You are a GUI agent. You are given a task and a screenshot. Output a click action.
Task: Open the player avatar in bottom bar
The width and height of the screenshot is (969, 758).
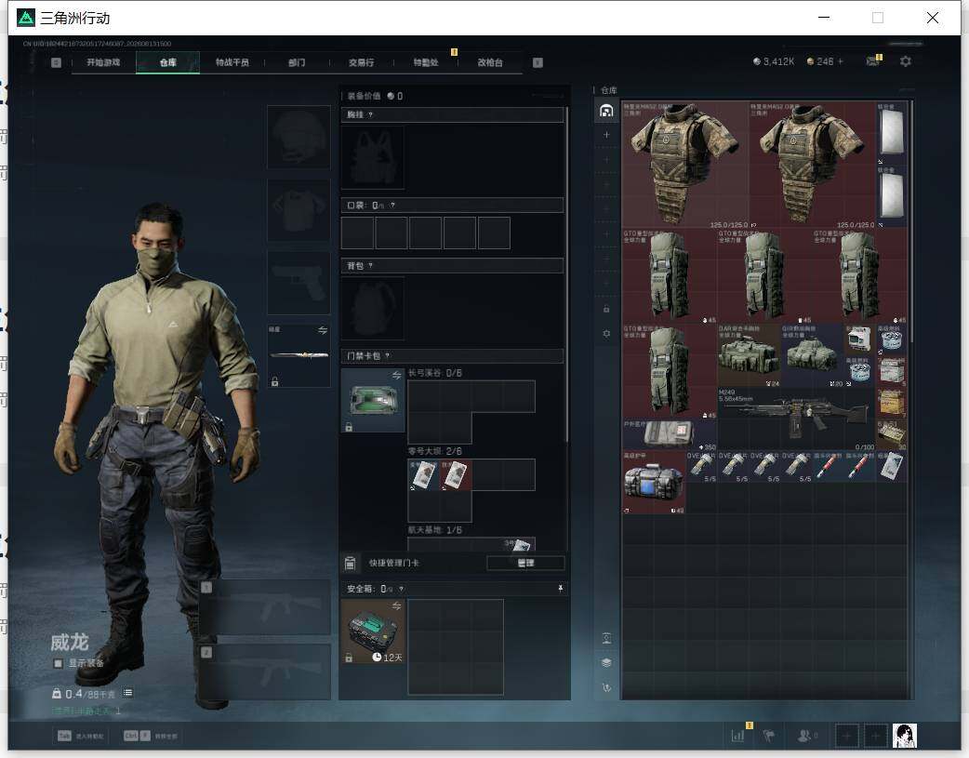[904, 735]
